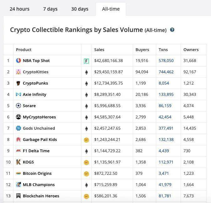Select the All-time tab
The height and width of the screenshot is (203, 211).
(111, 9)
